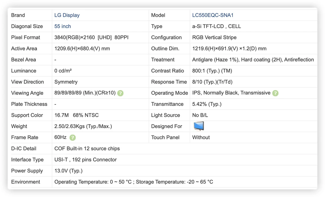Screen dimensions: 325x197
Task: Click the help icon beside Operating Mode
Action: [x=275, y=93]
